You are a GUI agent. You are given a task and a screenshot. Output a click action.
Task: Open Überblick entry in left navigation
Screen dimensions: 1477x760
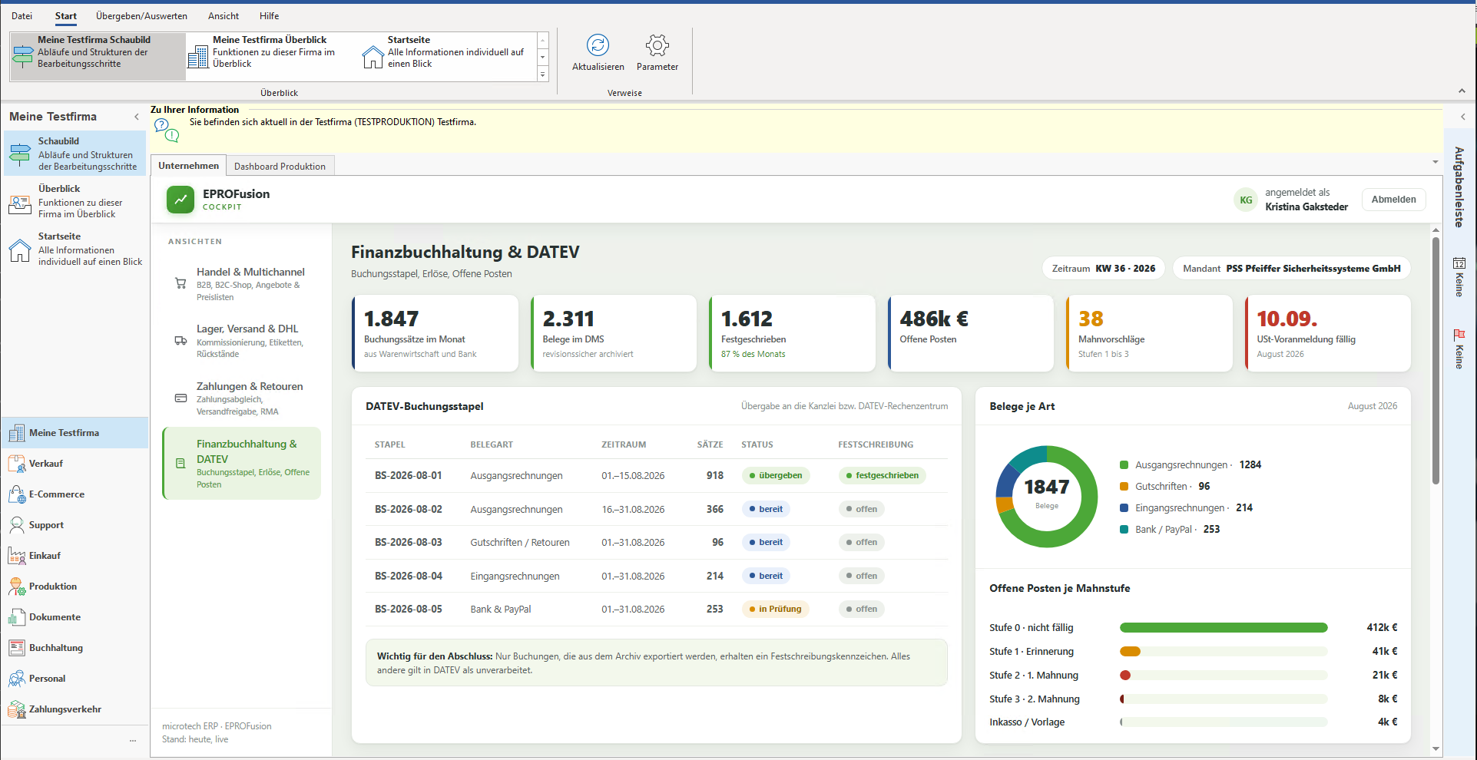click(75, 201)
